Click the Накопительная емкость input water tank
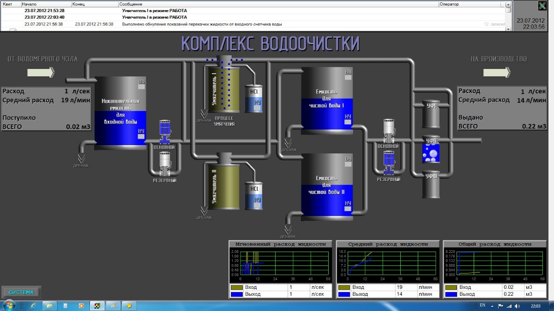The image size is (554, 311). (120, 113)
